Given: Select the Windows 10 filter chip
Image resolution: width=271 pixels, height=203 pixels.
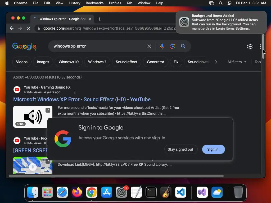Looking at the screenshot, I should coord(69,62).
